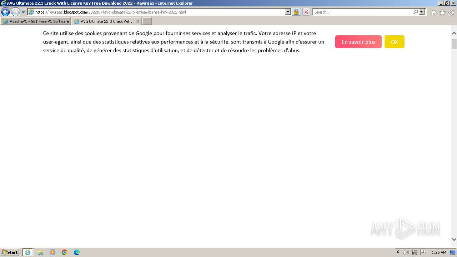Click the vertical scrollbar thumb

[454, 44]
